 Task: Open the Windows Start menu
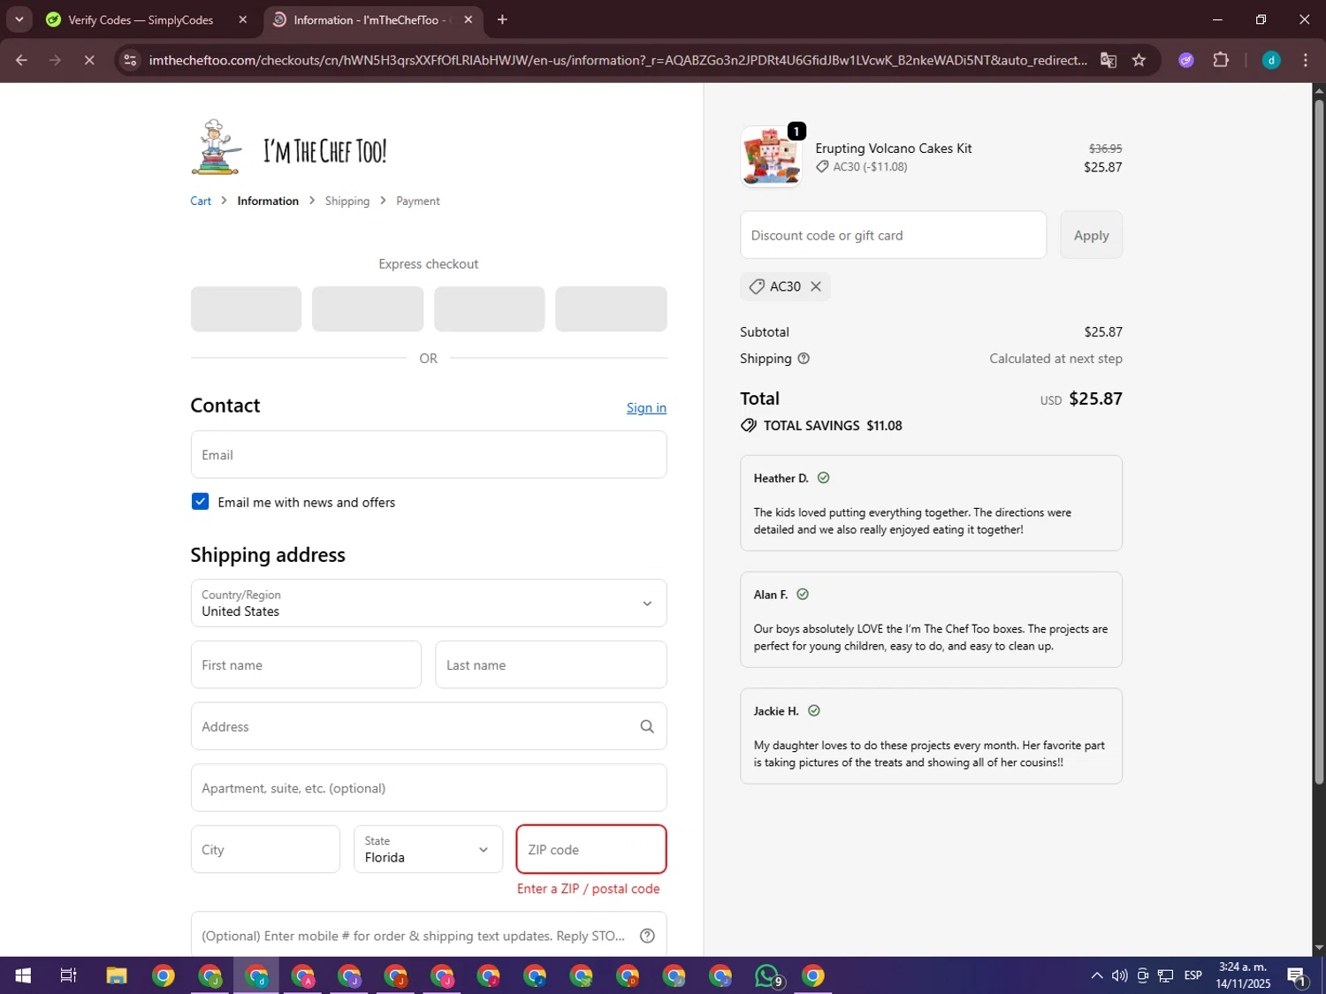(23, 975)
